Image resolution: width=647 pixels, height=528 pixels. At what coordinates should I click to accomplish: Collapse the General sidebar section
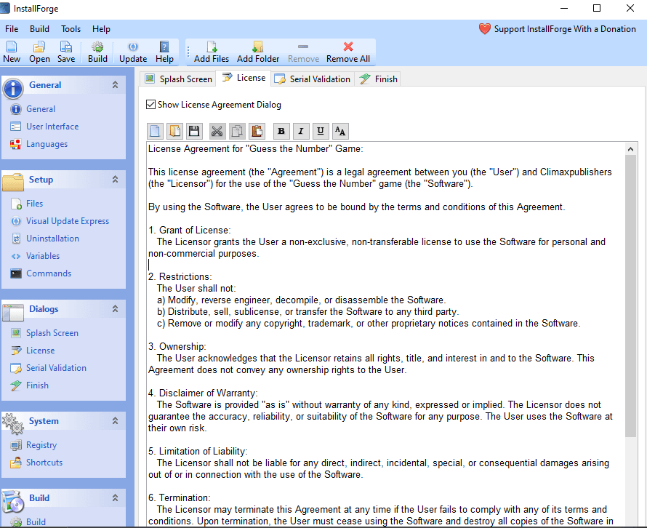click(x=115, y=85)
